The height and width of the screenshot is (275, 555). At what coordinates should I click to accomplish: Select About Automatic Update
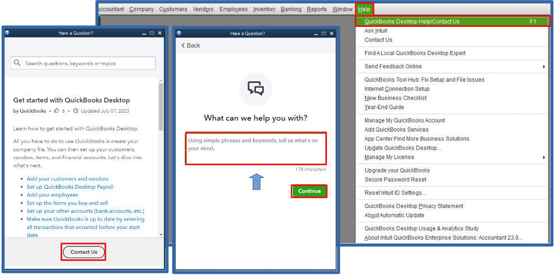pos(394,215)
